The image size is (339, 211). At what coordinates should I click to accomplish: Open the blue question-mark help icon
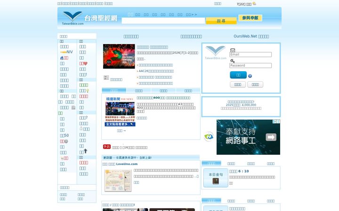250,76
